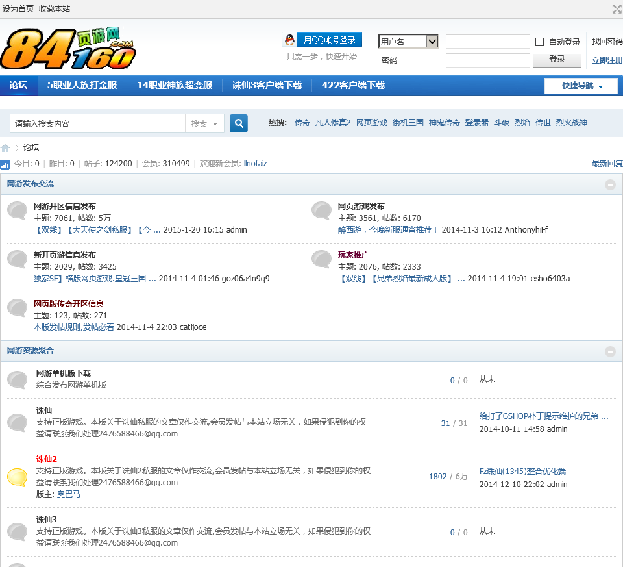Click the home breadcrumb icon
The height and width of the screenshot is (567, 623).
[x=5, y=148]
